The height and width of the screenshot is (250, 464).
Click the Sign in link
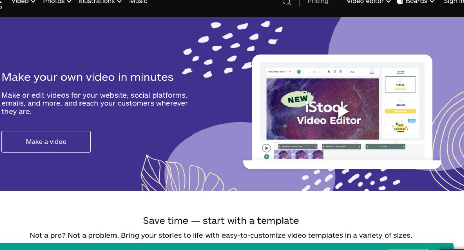click(x=454, y=2)
